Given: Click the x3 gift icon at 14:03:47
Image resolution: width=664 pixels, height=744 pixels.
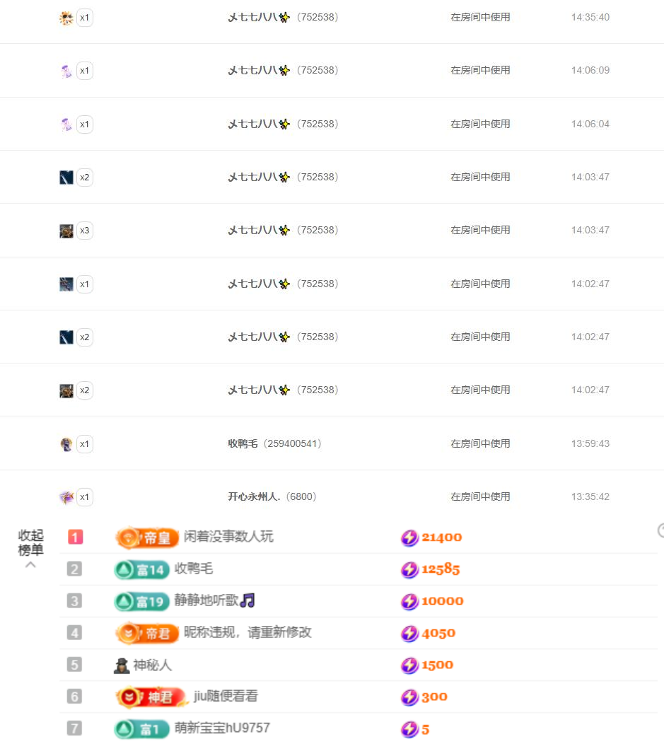Looking at the screenshot, I should point(66,231).
